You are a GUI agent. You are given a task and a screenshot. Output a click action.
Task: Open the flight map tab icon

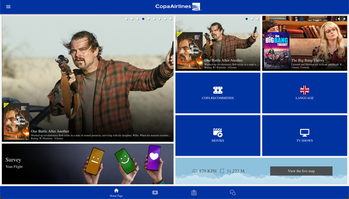coord(194,193)
